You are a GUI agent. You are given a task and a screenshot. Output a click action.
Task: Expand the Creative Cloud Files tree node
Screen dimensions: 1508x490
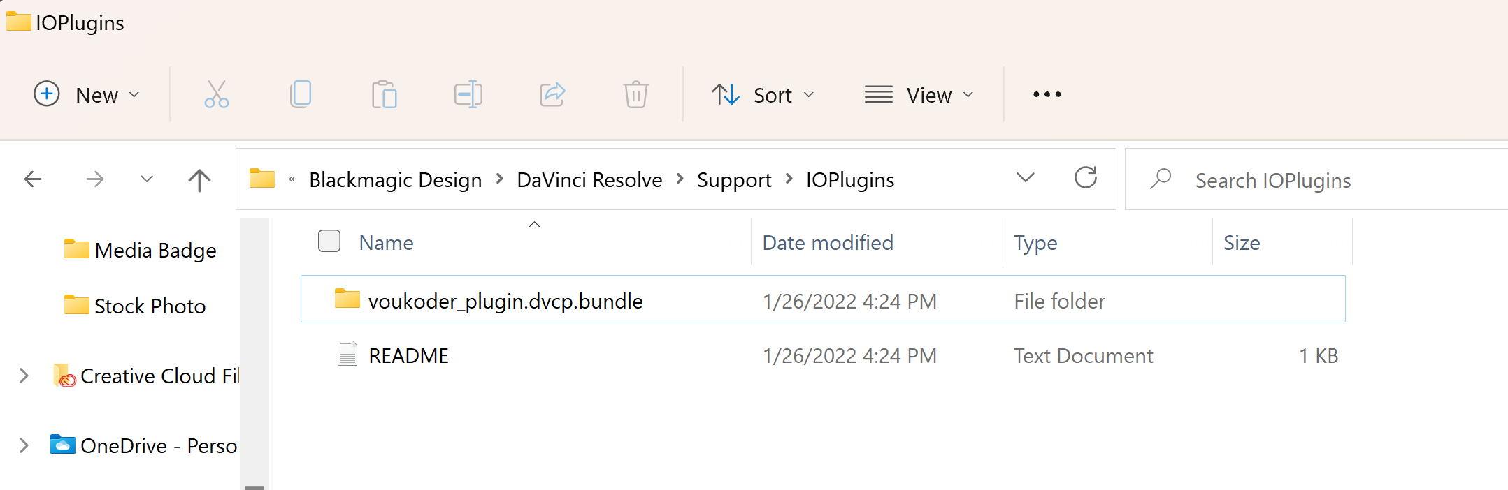[24, 376]
